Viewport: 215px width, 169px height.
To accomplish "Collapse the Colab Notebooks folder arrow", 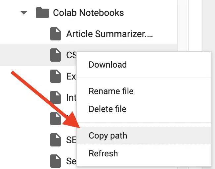I will pyautogui.click(x=24, y=13).
